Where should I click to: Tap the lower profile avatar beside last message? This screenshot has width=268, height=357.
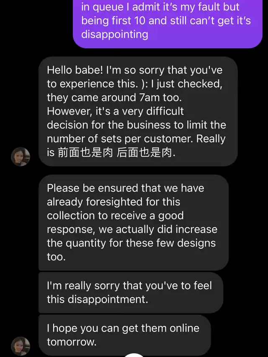click(x=21, y=346)
